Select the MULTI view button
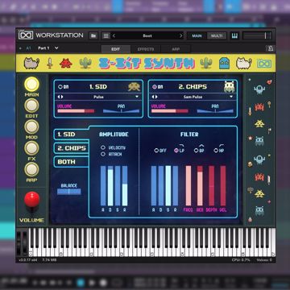 pos(217,35)
